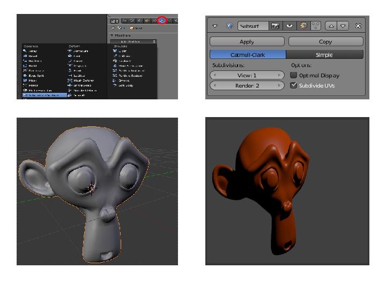This screenshot has width=386, height=290.
Task: Toggle Subsurf edit mode display icon
Action: (x=303, y=26)
